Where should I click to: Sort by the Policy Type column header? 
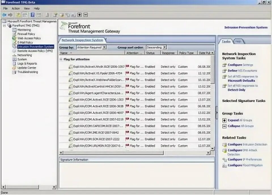coord(188,53)
